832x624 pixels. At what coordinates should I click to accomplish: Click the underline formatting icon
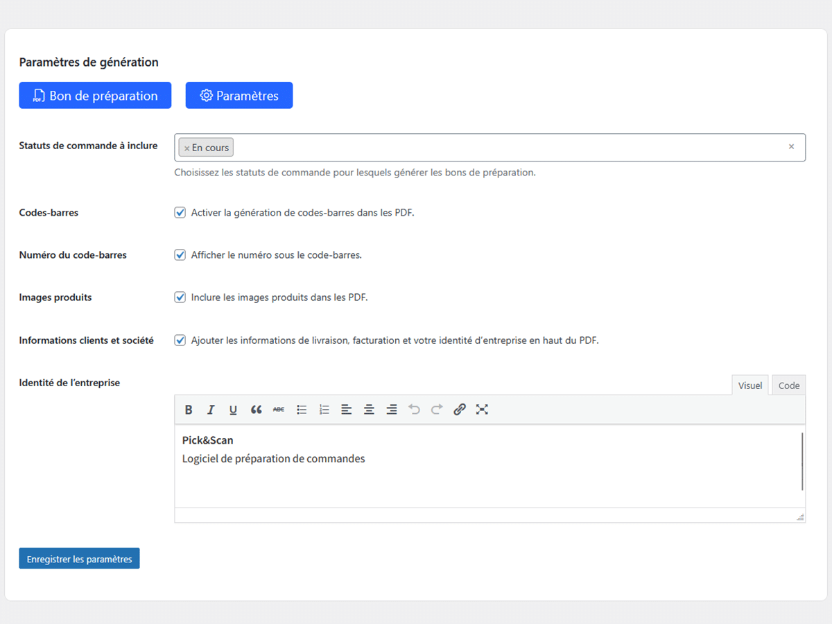[233, 410]
